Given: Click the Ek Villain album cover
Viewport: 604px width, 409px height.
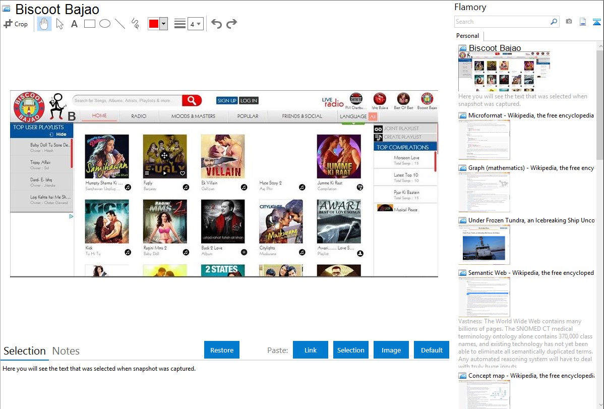Looking at the screenshot, I should (x=223, y=156).
